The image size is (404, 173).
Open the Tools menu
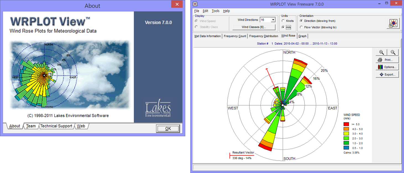(x=216, y=11)
